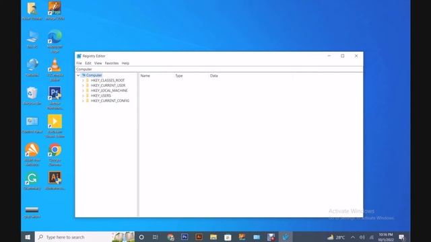Select the user folder desktop icon
Viewport: 431px width, 242px height.
click(x=32, y=11)
